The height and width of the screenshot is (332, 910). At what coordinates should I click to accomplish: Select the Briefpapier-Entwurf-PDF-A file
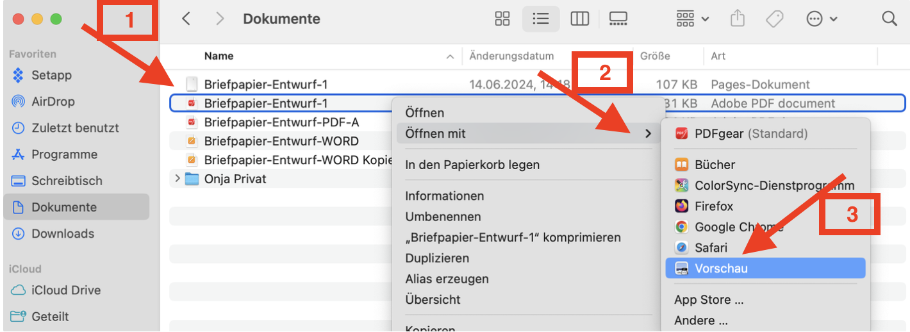click(x=281, y=122)
